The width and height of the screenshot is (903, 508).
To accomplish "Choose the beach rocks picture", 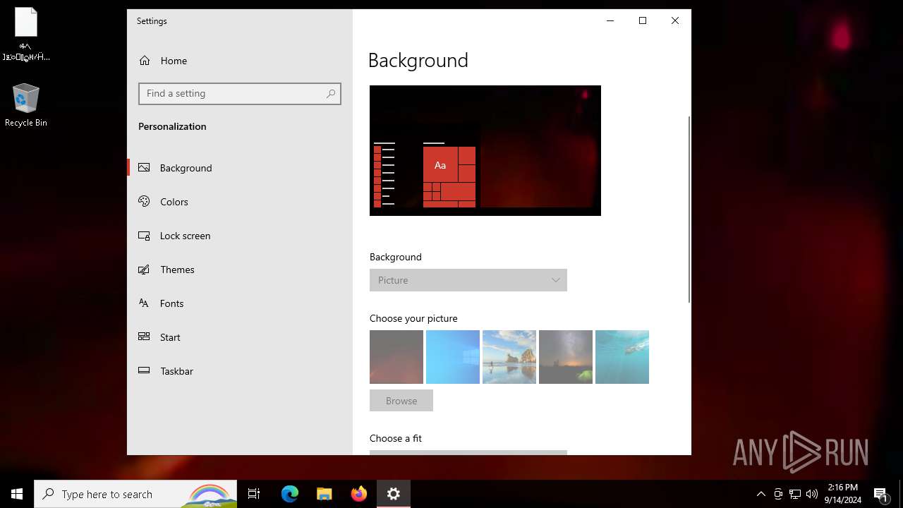I will point(509,357).
